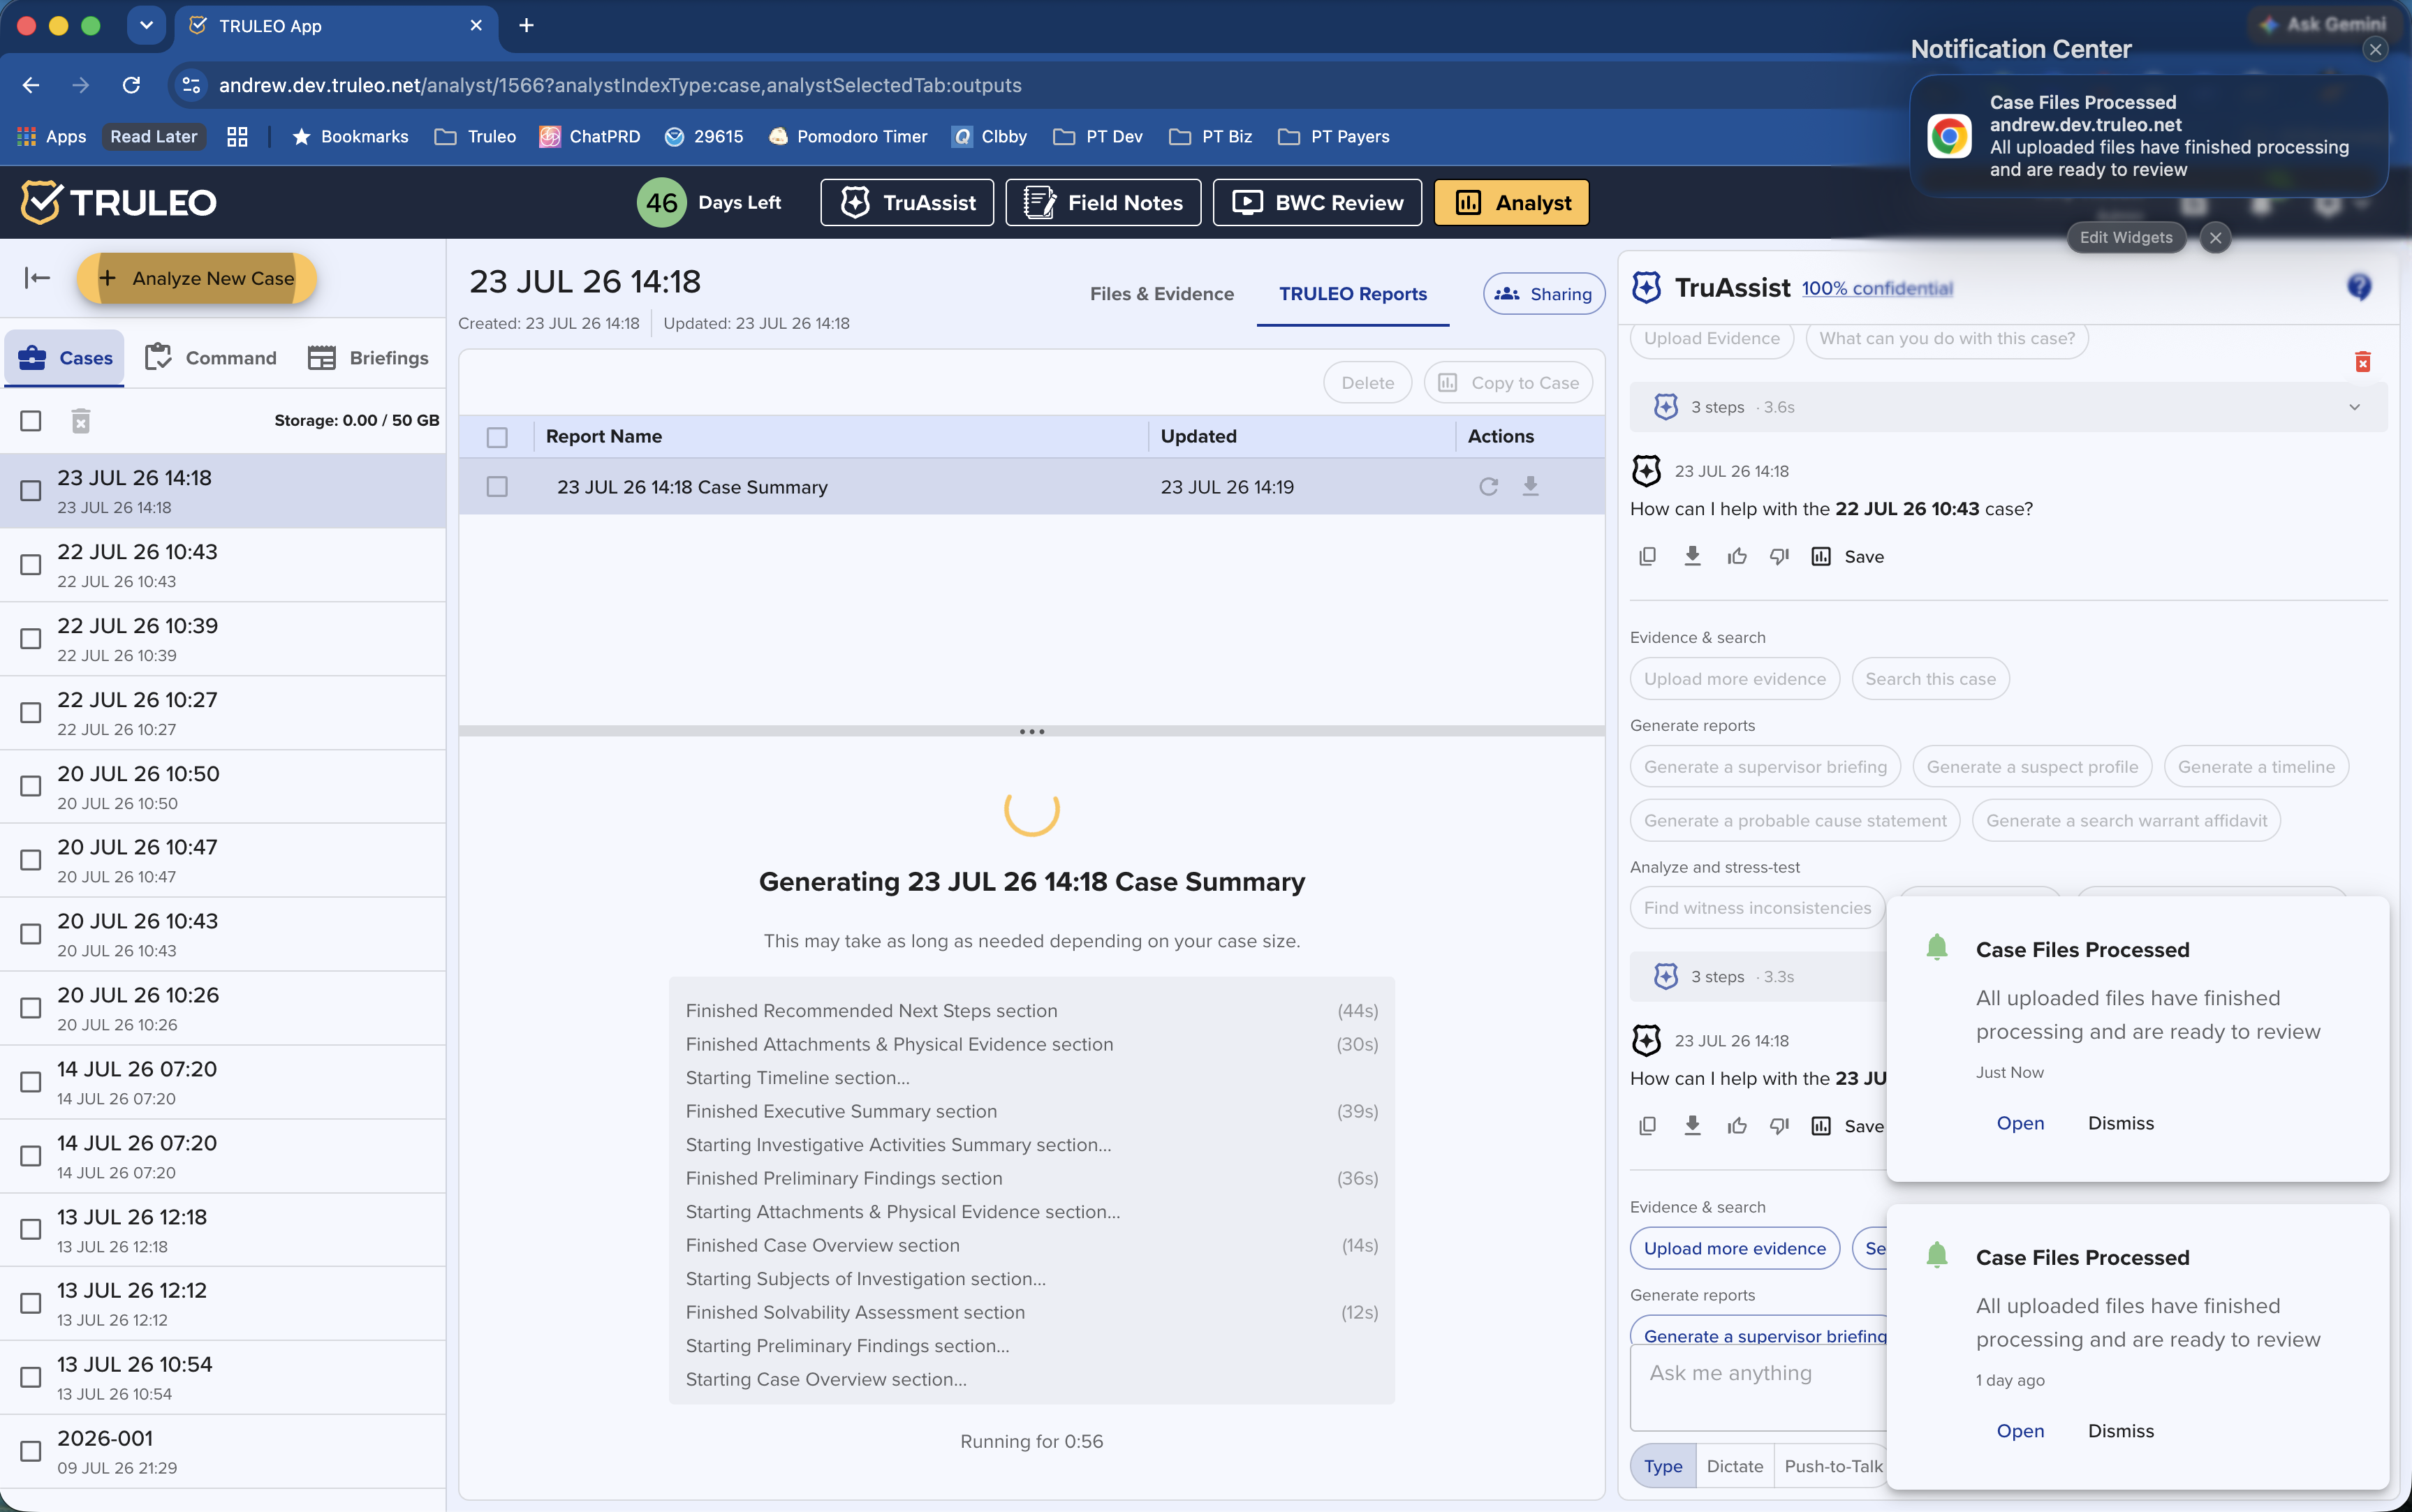The image size is (2412, 1512).
Task: Open the TruAssist navigation button
Action: [907, 203]
